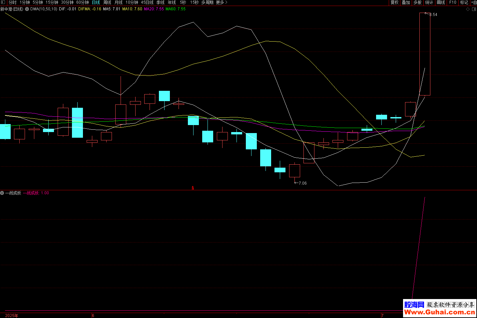The height and width of the screenshot is (318, 477).
Task: Click the red 一战成妖: 1.00 value
Action: [36, 193]
